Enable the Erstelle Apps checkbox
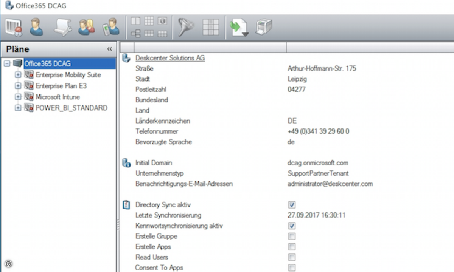This screenshot has width=454, height=272. click(292, 247)
